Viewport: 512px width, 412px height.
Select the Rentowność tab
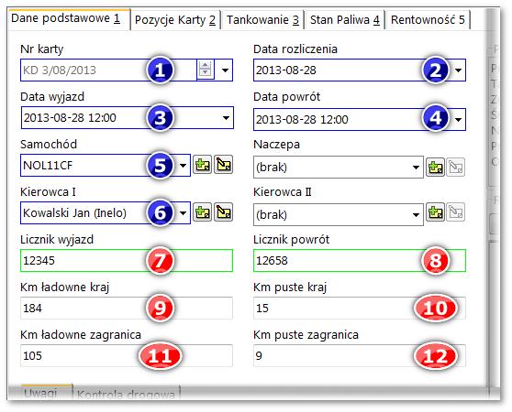428,20
